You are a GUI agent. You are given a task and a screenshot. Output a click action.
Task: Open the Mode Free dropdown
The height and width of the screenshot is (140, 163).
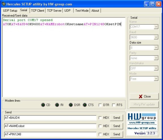pos(156,79)
